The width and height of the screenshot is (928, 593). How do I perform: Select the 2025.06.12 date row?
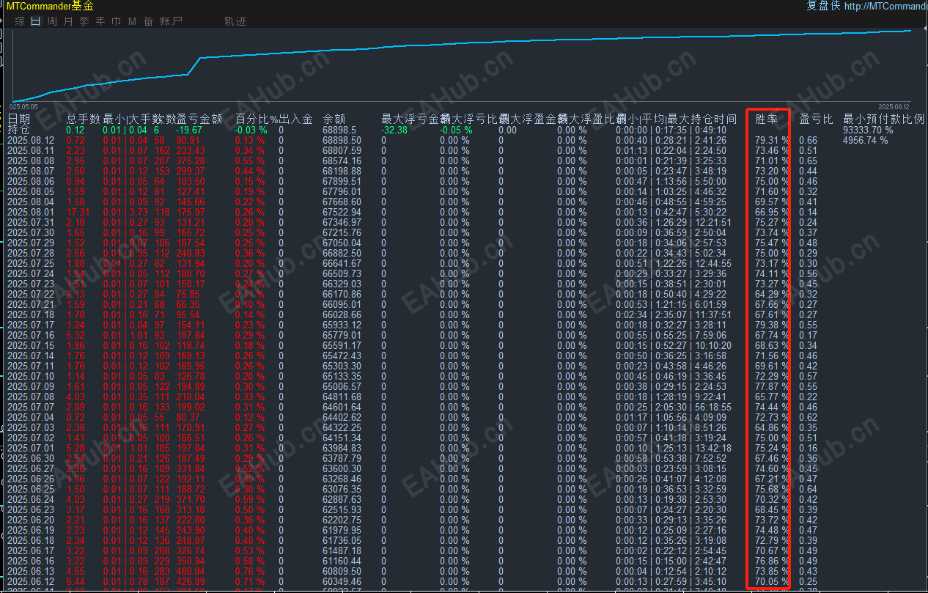click(31, 581)
